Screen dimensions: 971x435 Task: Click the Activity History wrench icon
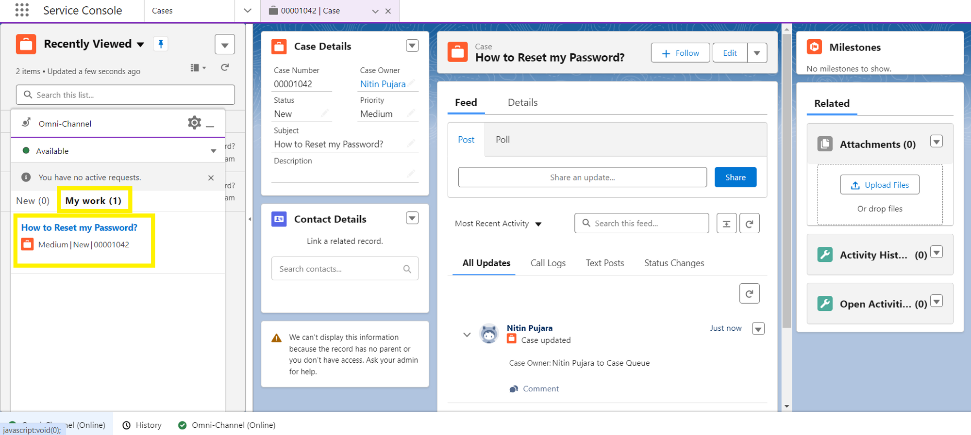click(825, 255)
